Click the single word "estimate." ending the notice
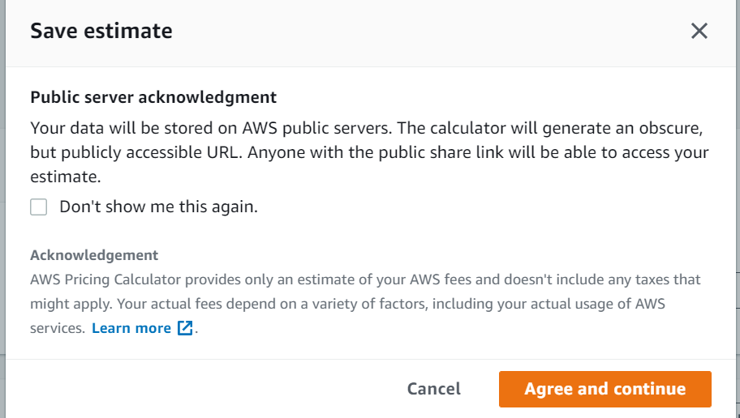Image resolution: width=740 pixels, height=418 pixels. coord(65,177)
